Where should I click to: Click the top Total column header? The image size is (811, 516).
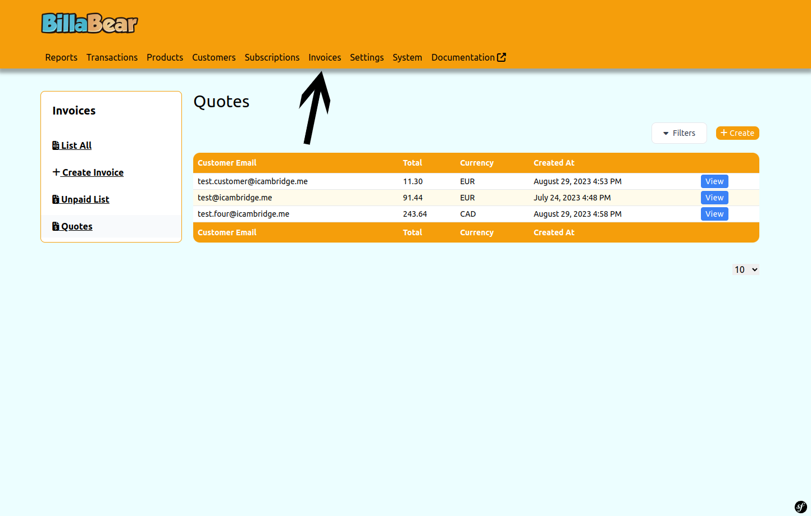[412, 163]
